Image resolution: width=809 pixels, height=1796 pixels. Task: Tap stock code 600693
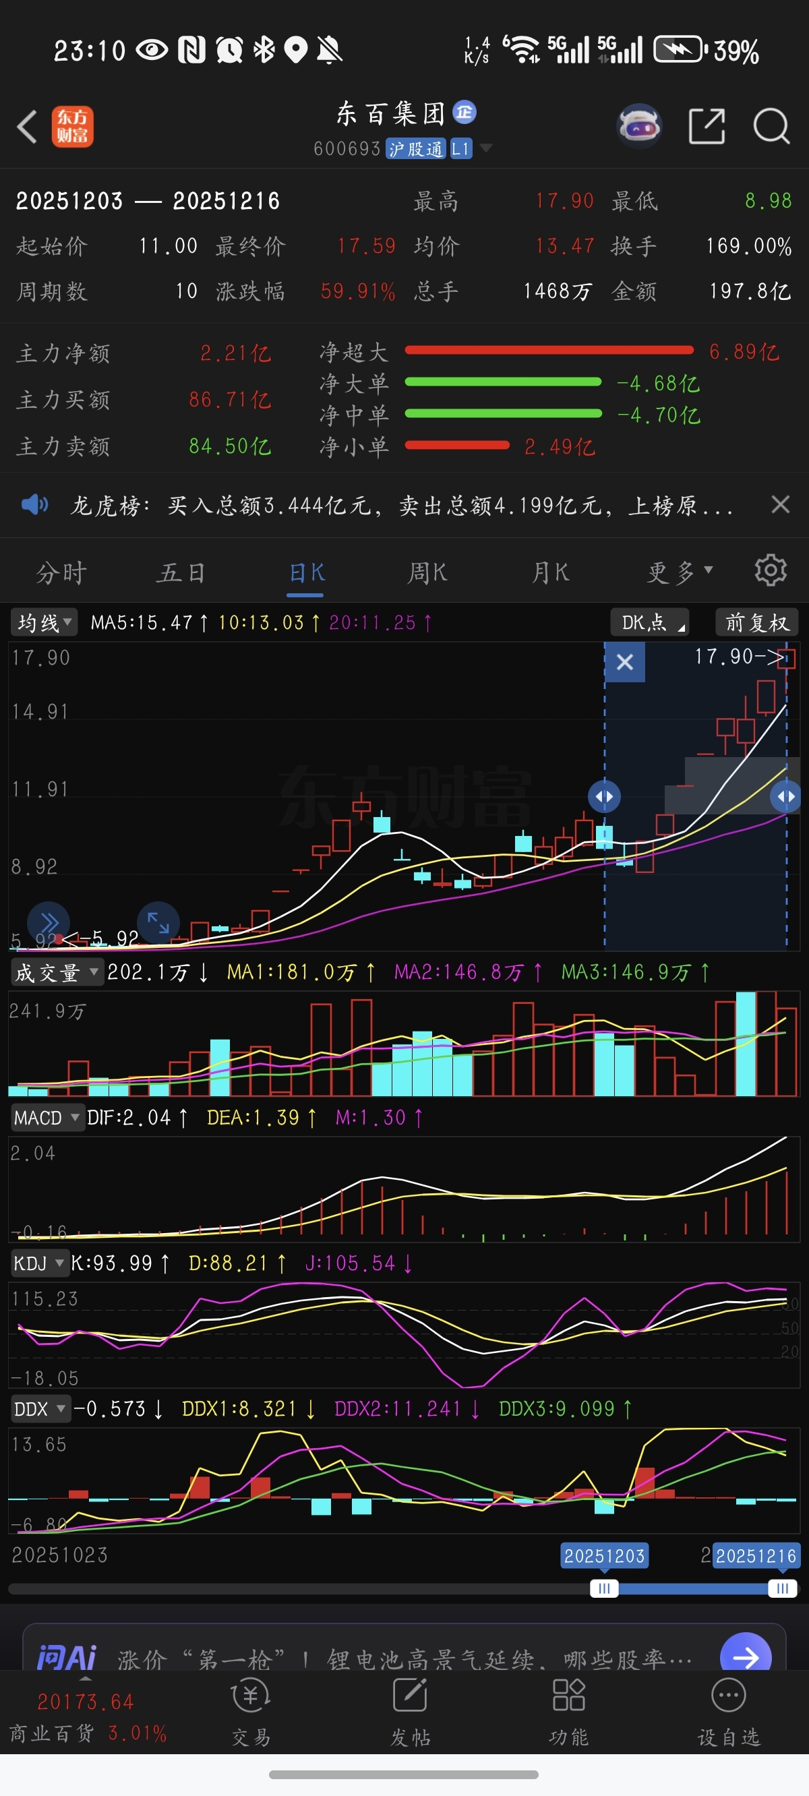coord(347,148)
